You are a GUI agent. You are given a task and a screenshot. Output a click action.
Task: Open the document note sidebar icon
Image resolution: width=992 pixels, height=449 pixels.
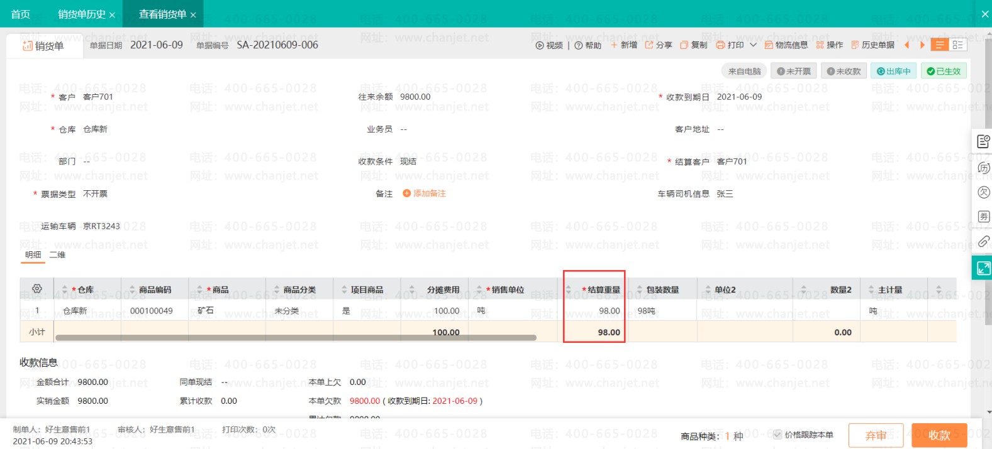pos(983,141)
